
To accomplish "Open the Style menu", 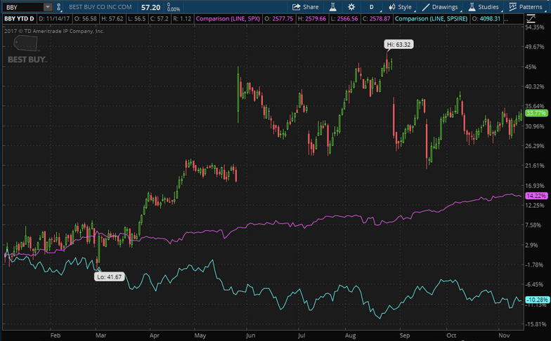I will (401, 7).
